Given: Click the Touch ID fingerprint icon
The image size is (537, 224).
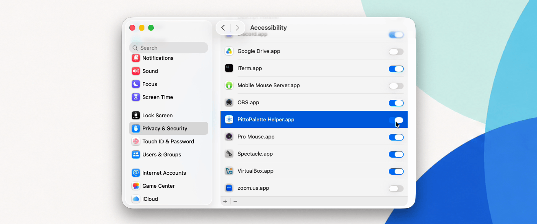Looking at the screenshot, I should pos(136,141).
